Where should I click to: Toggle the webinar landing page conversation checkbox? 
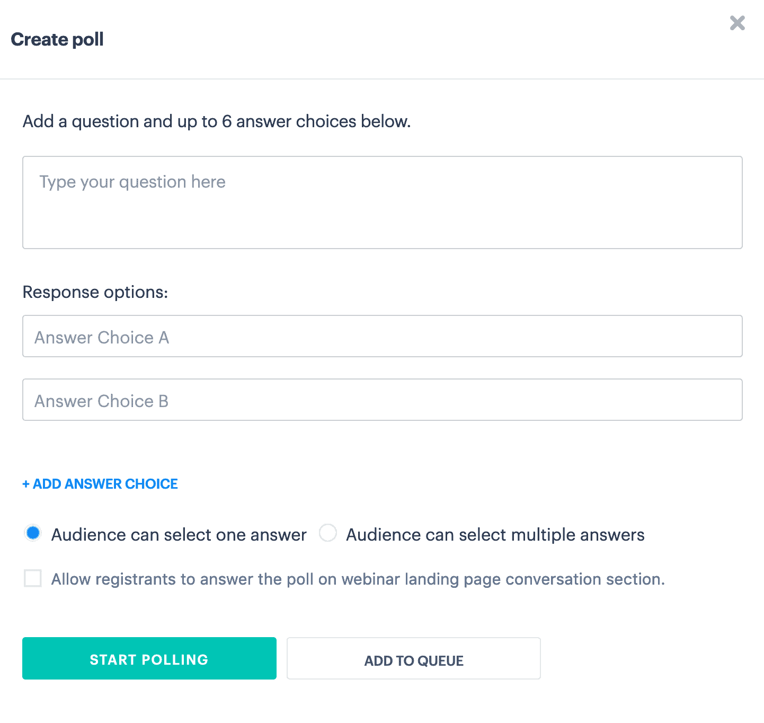(x=32, y=578)
